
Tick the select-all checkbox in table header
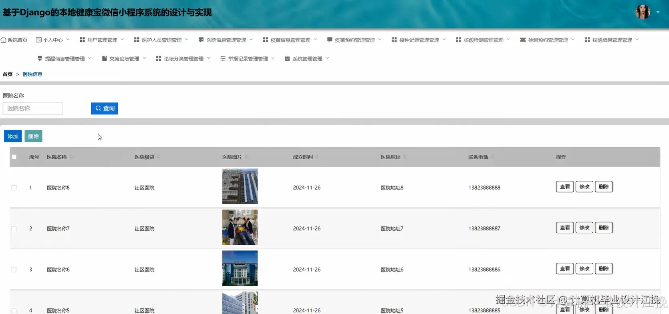point(14,157)
